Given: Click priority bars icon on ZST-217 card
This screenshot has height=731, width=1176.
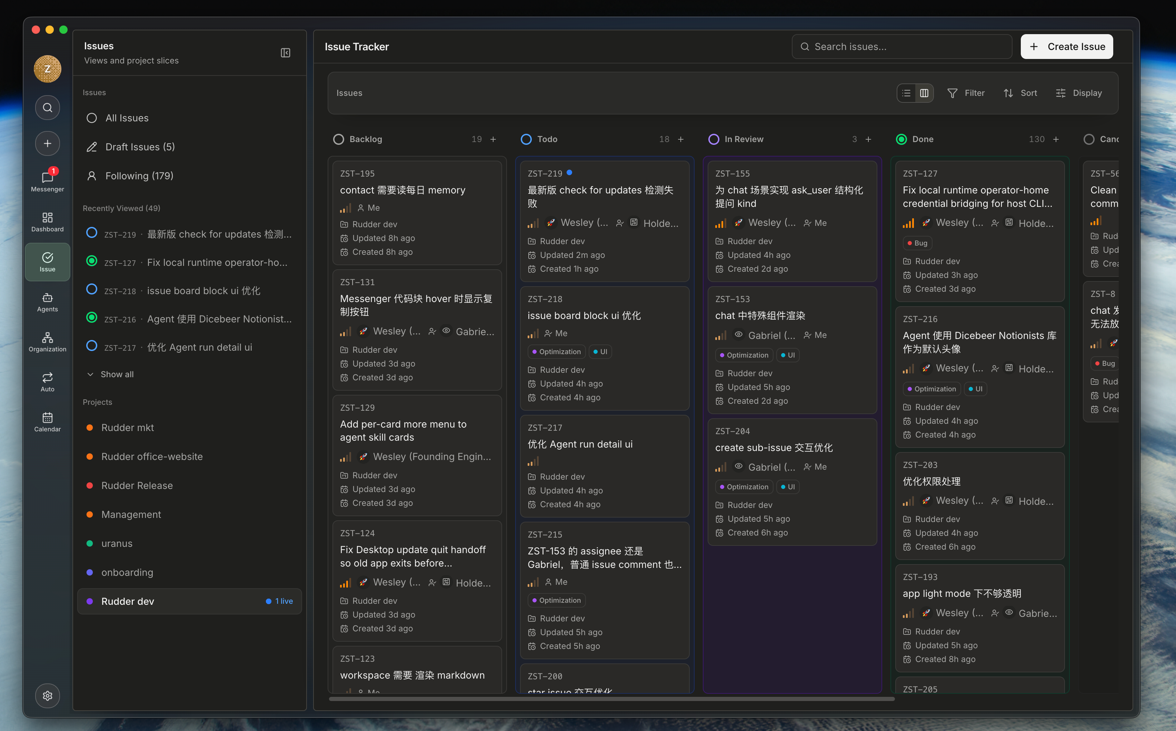Looking at the screenshot, I should tap(533, 461).
